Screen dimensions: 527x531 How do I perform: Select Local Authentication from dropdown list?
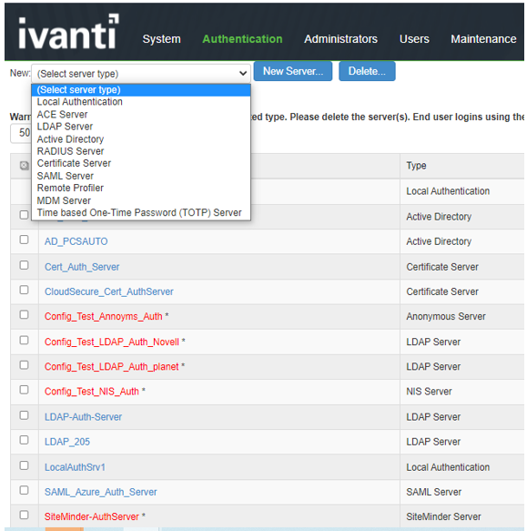141,102
